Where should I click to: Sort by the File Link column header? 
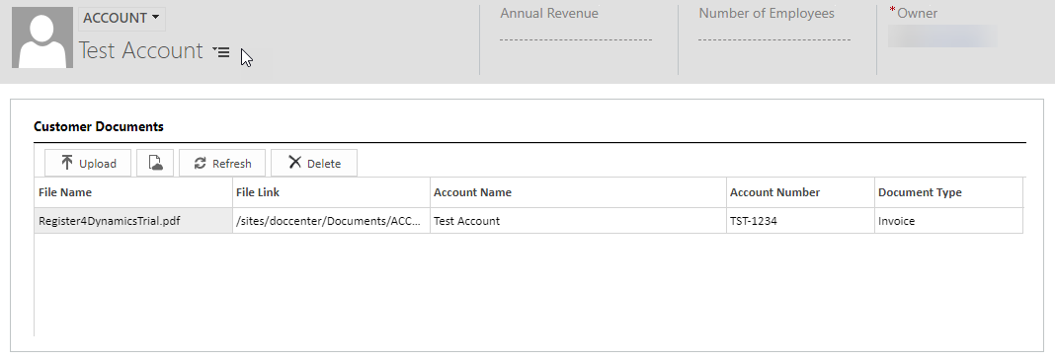[x=331, y=192]
